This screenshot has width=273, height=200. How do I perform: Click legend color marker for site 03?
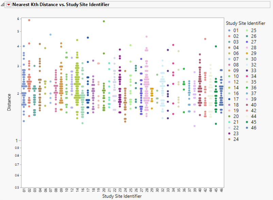229,42
